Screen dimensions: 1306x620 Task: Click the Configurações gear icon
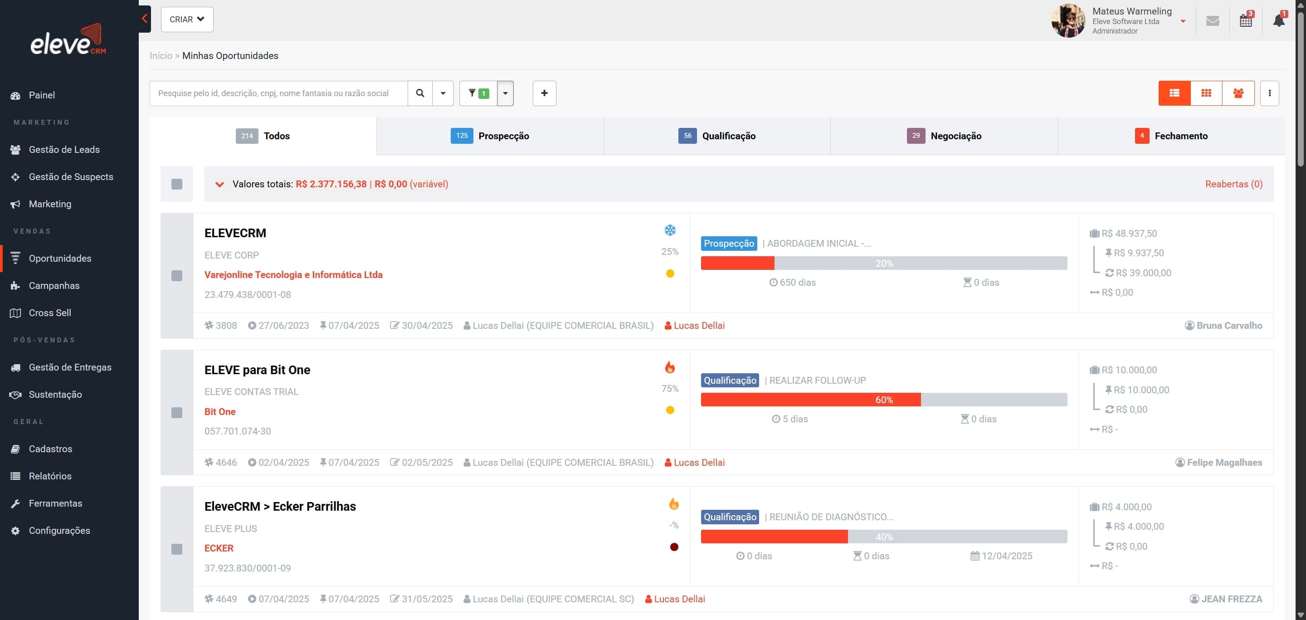point(15,531)
